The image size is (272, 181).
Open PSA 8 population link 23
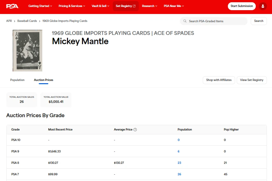coord(179,163)
